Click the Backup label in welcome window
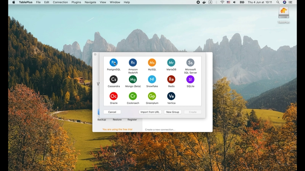 pos(102,120)
